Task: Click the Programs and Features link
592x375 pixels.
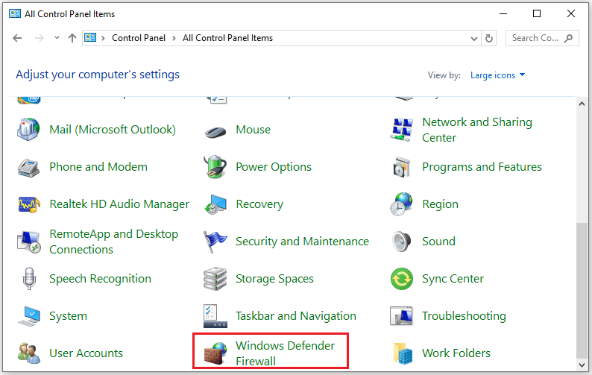Action: pyautogui.click(x=482, y=167)
